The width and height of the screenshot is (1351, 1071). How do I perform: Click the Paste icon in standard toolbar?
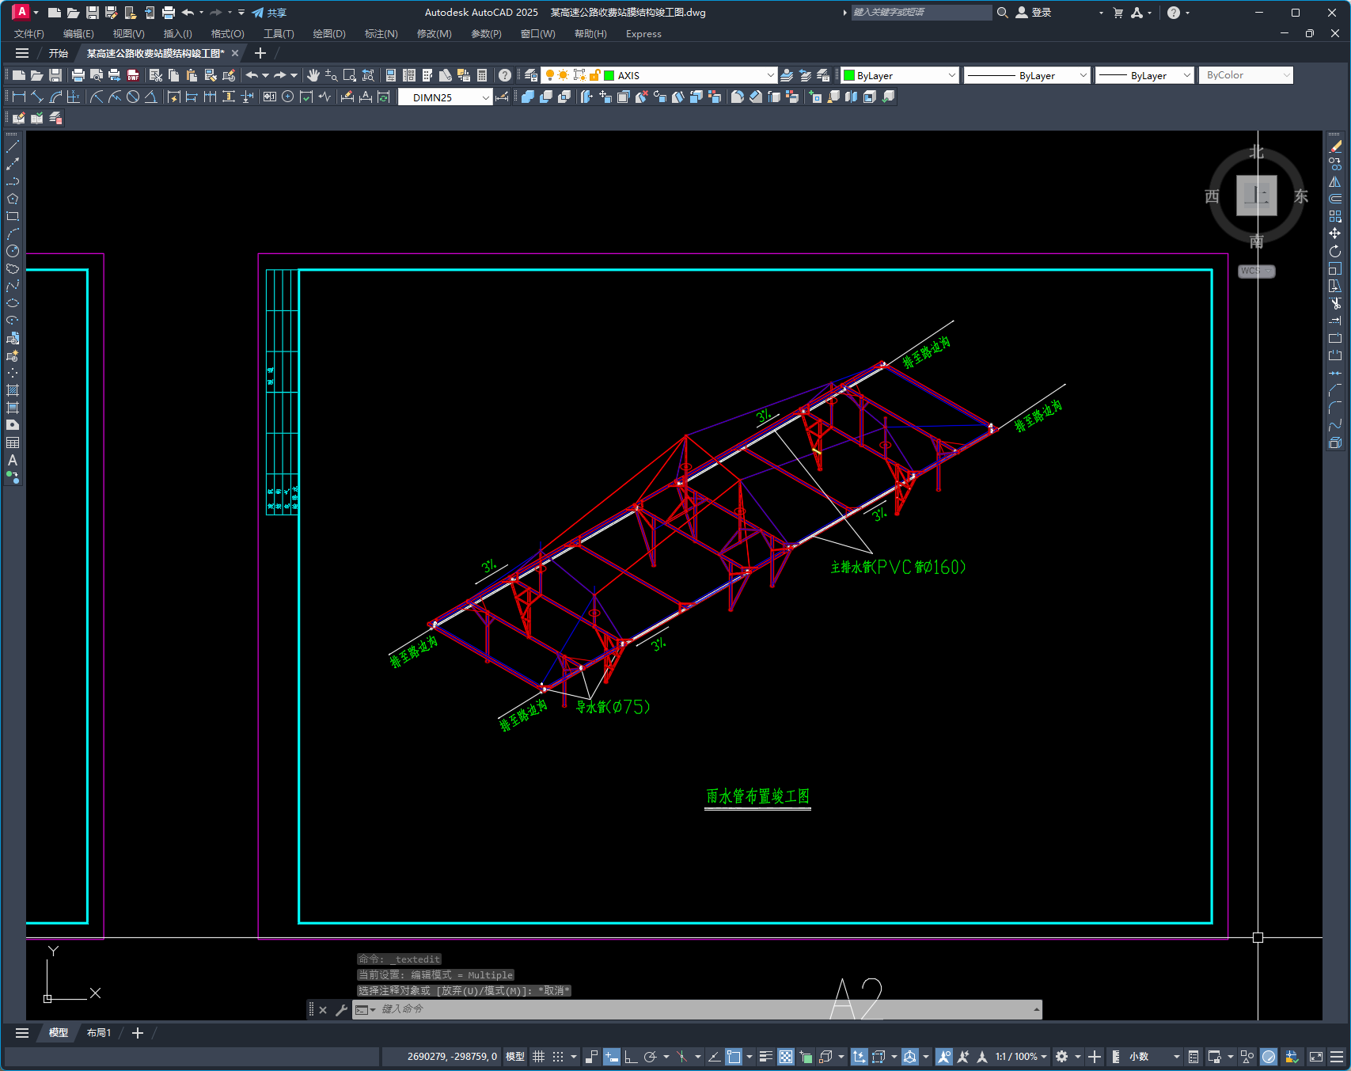pyautogui.click(x=192, y=75)
